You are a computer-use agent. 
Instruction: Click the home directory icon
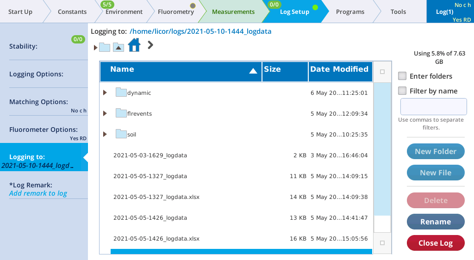(x=134, y=45)
